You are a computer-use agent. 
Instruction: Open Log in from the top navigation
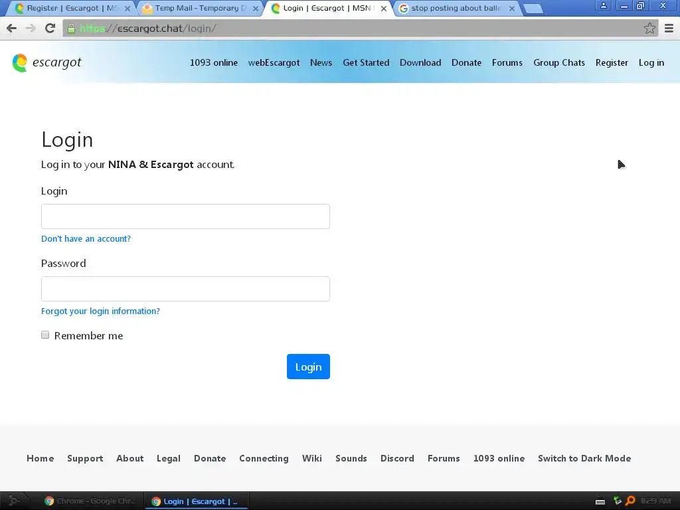(651, 63)
